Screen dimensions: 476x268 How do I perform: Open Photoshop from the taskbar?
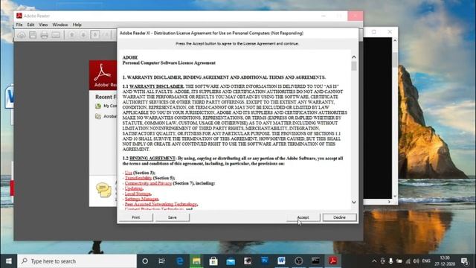(265, 261)
